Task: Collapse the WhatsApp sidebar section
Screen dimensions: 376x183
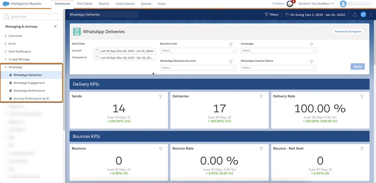Action: click(6, 67)
